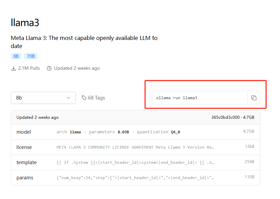The height and width of the screenshot is (199, 280).
Task: Click the 365c0bd3c000 model hash
Action: point(225,117)
